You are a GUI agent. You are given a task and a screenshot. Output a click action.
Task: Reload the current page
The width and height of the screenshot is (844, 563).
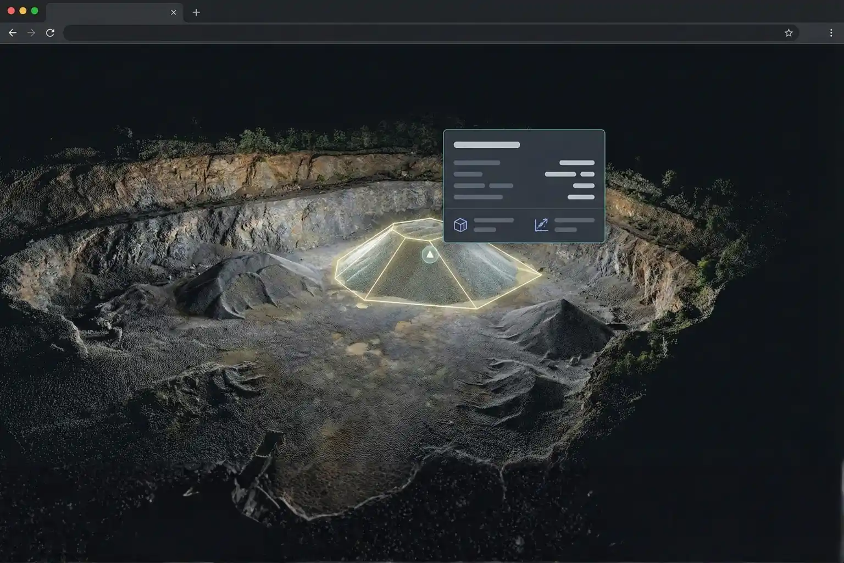click(x=50, y=32)
